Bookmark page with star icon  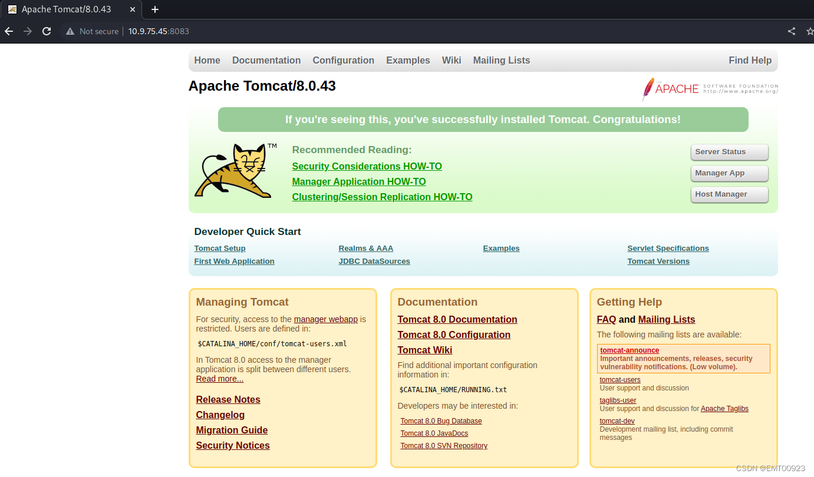(x=809, y=31)
